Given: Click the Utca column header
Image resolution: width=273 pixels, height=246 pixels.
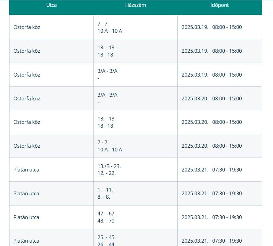Looking at the screenshot, I should click(x=51, y=5).
